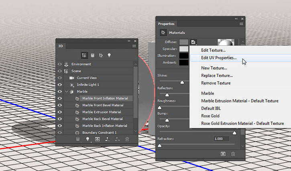This screenshot has height=171, width=291.
Task: Click the Bump slider handle
Action: click(167, 120)
